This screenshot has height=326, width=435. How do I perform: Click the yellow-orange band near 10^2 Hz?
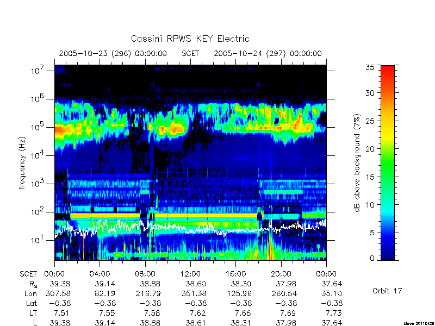[x=164, y=215]
